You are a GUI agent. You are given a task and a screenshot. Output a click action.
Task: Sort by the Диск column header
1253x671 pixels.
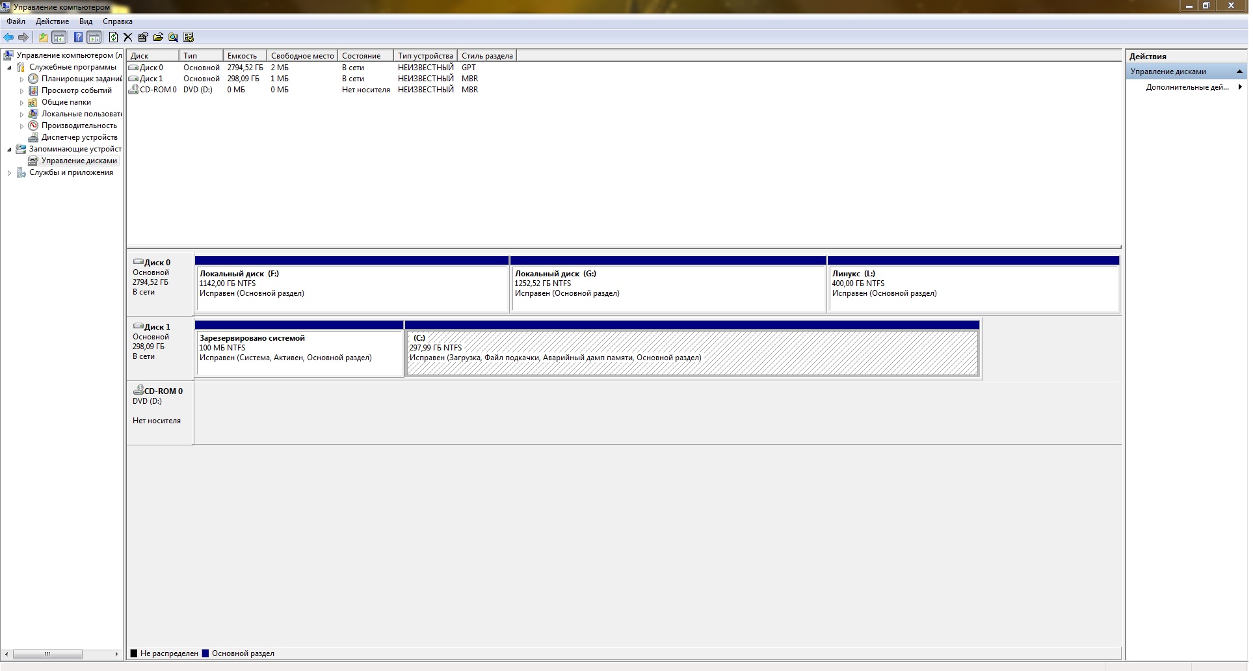(153, 56)
